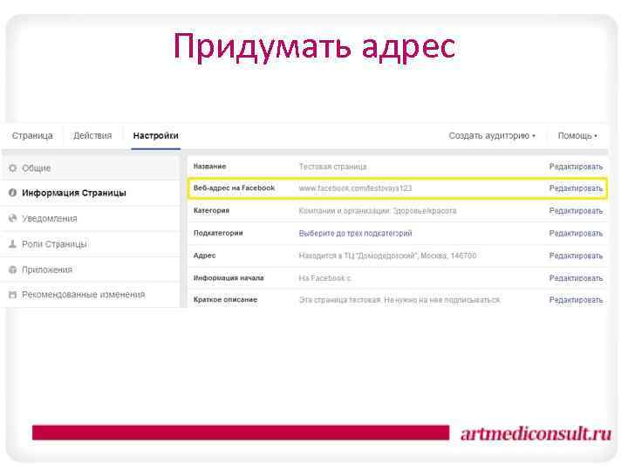
Task: Click the Выберите до трех подкатегорий link
Action: click(x=355, y=233)
